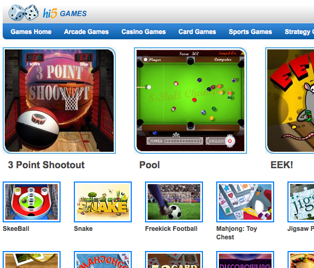Open the EEK! mouse game image

pyautogui.click(x=290, y=100)
